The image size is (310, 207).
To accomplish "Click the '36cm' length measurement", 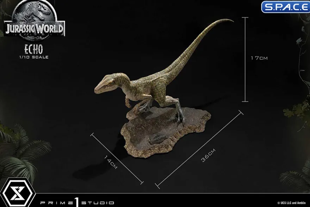I will [208, 155].
